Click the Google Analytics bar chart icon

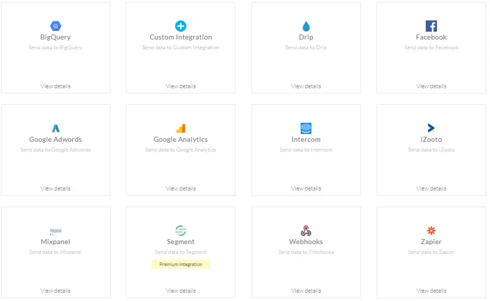(x=181, y=128)
